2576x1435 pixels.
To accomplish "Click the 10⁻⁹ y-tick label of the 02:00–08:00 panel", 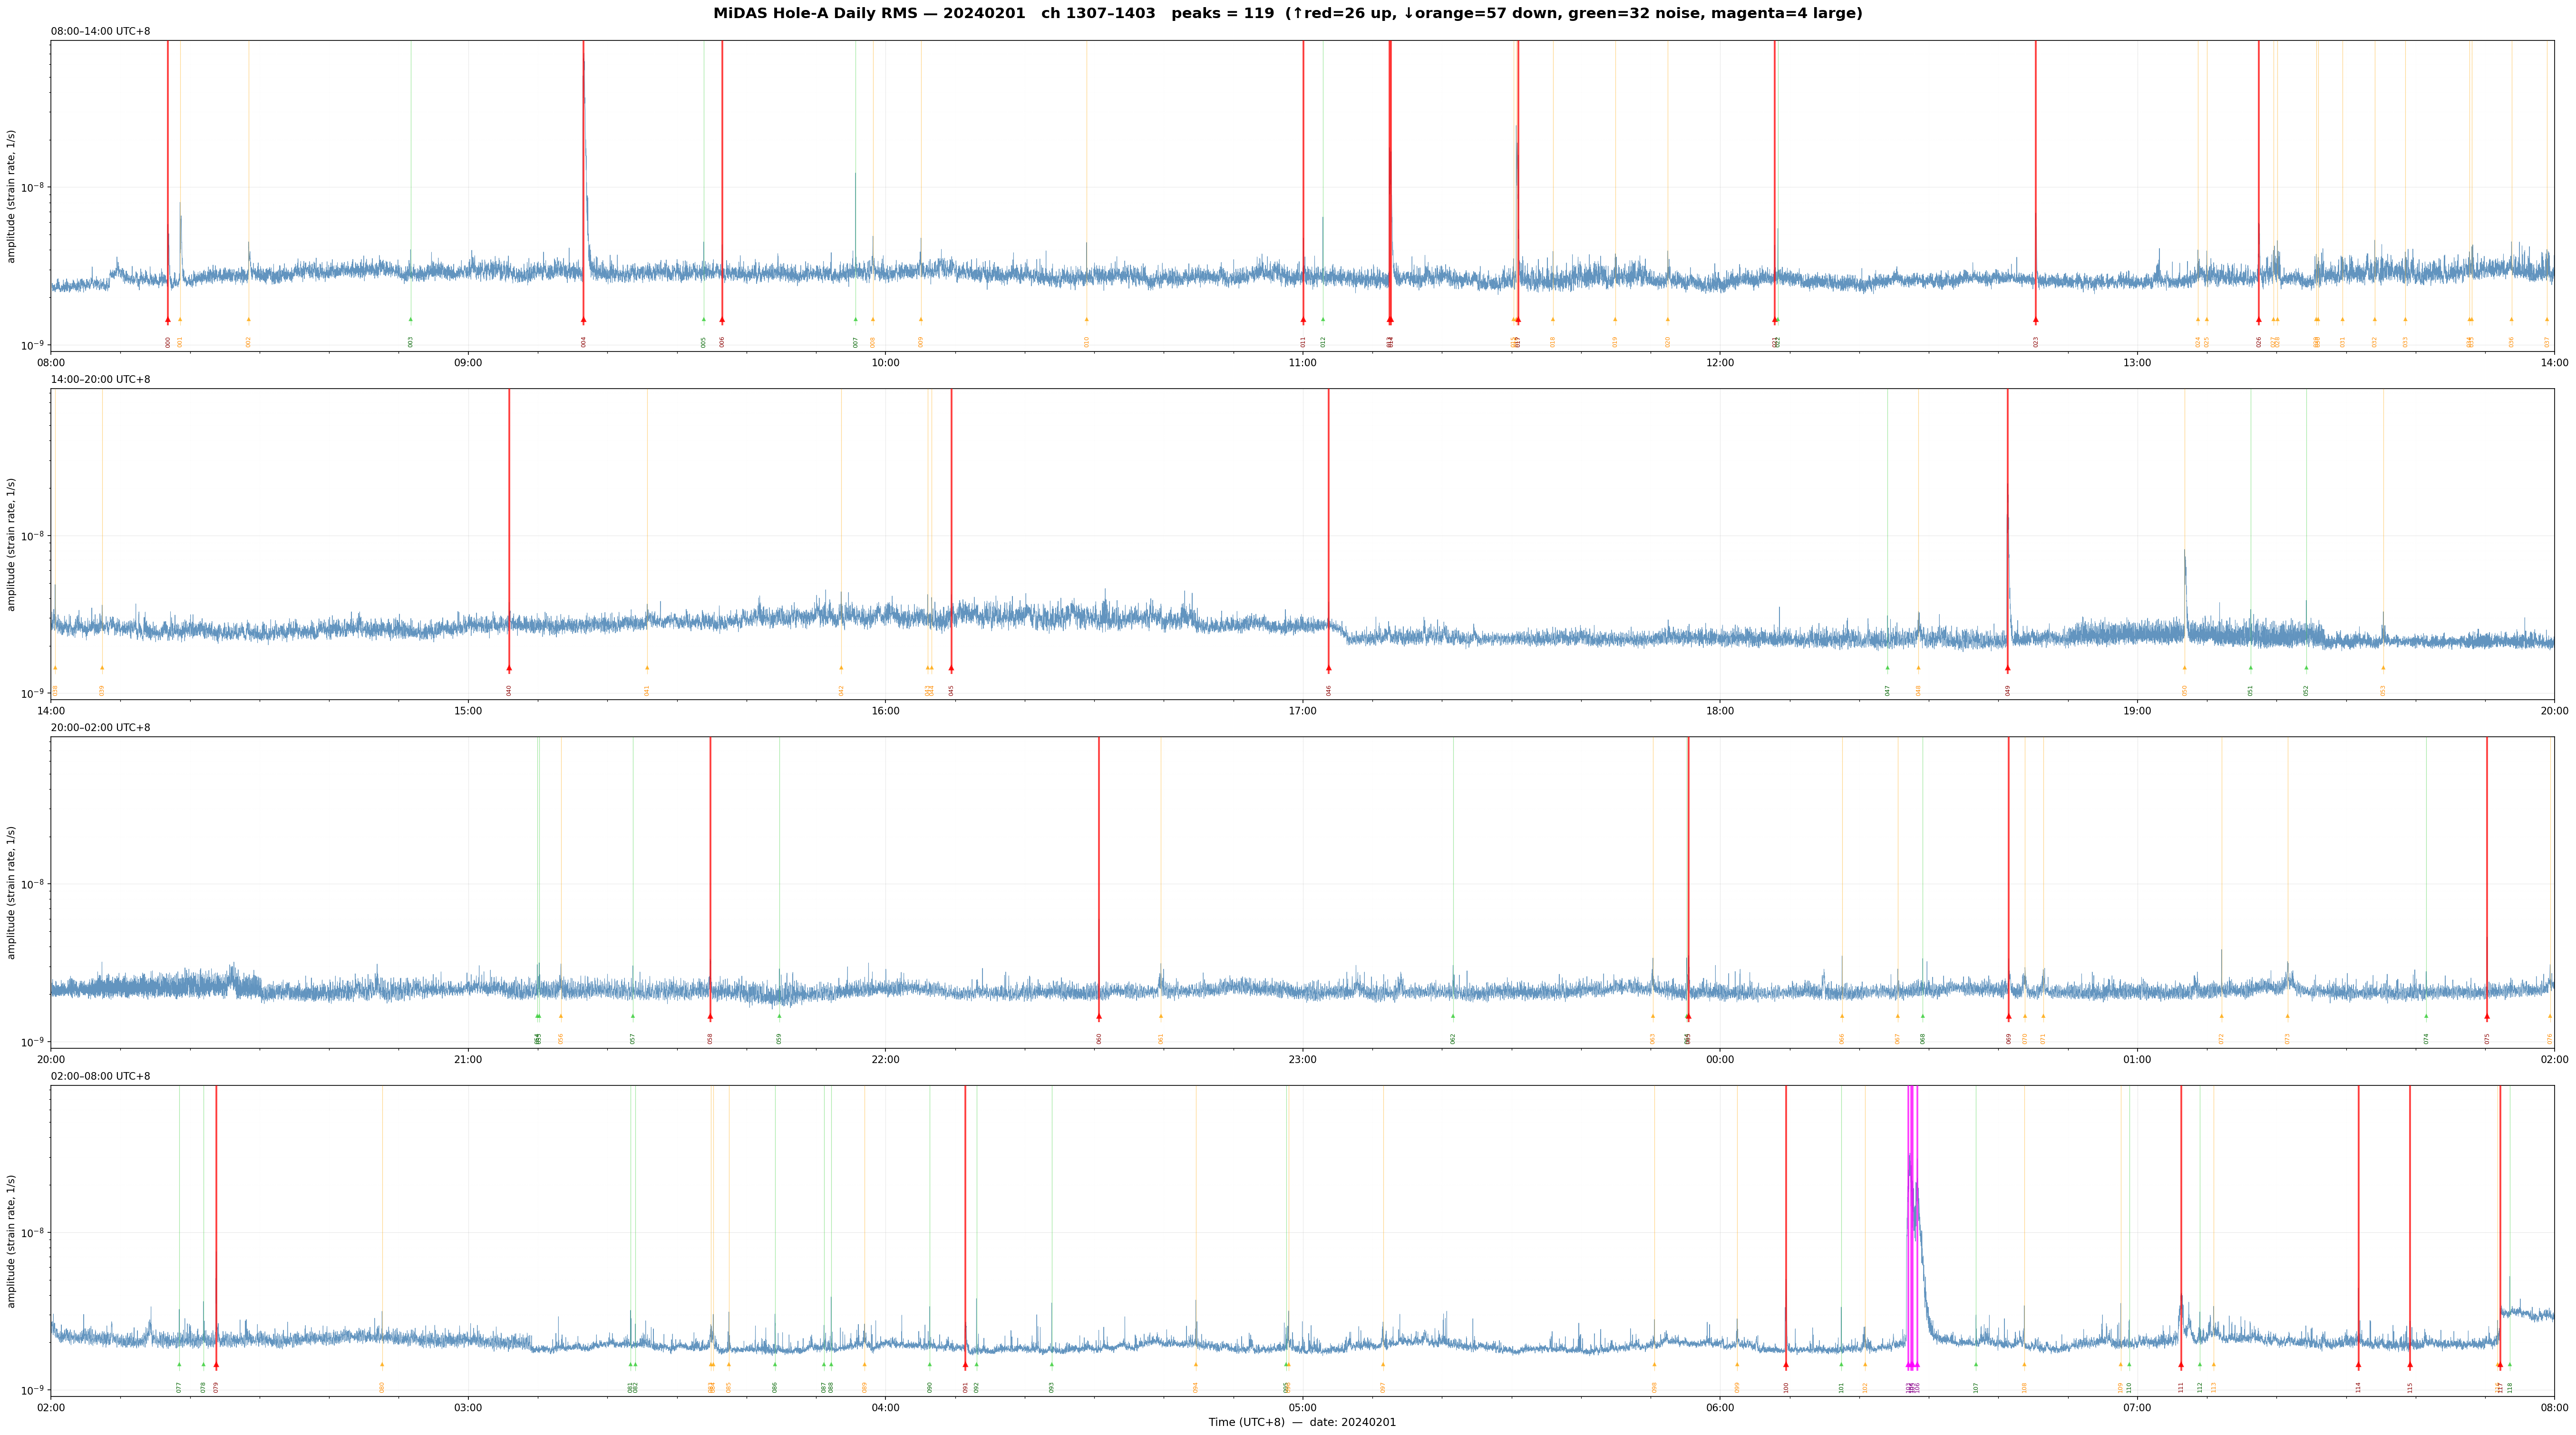I will [x=33, y=1391].
